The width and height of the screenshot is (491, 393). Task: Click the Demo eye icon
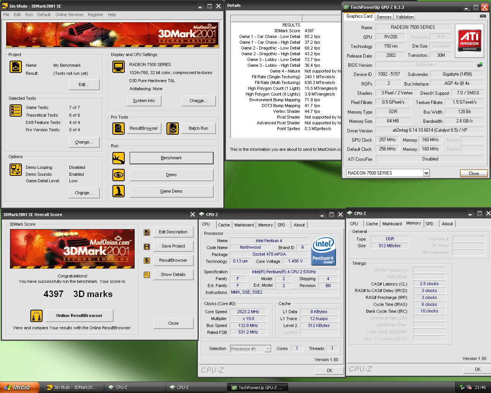pyautogui.click(x=119, y=175)
